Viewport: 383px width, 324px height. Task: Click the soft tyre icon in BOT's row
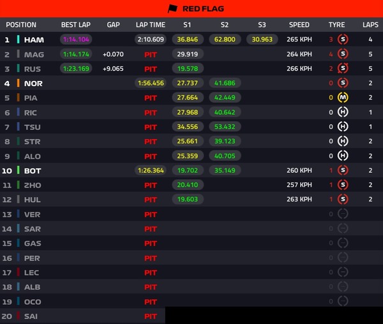pos(343,170)
